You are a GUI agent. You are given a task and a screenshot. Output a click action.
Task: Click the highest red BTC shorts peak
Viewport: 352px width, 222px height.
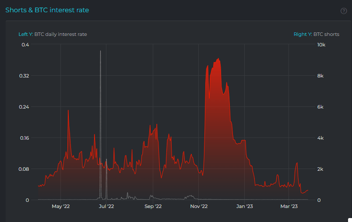coord(217,58)
